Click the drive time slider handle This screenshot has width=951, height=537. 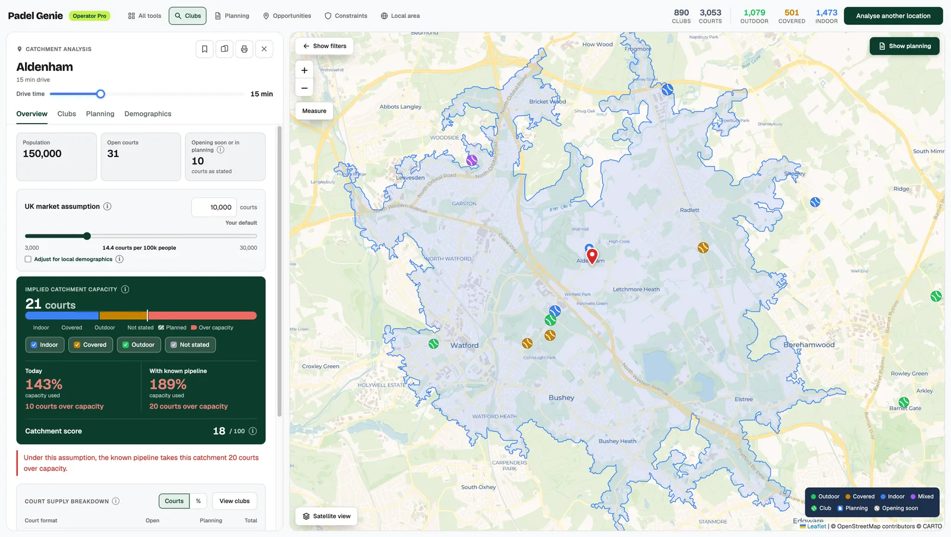(100, 94)
